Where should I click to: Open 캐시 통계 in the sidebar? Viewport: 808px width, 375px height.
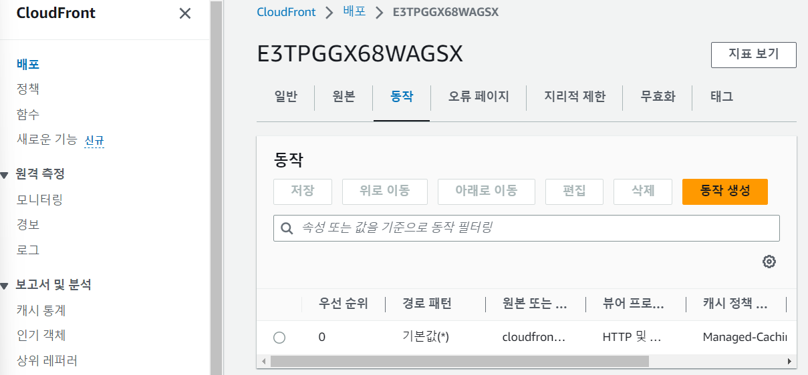(41, 310)
